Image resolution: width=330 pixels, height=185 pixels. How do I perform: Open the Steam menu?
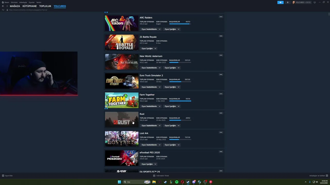click(5, 2)
